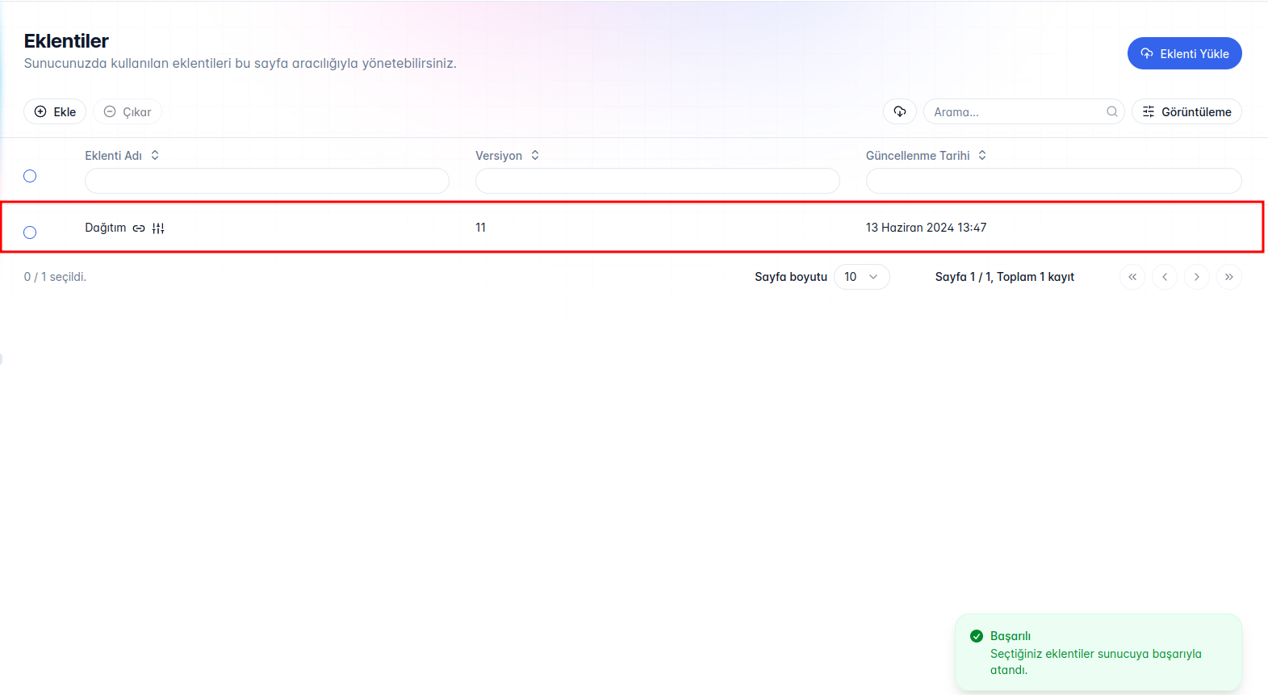This screenshot has width=1268, height=695.
Task: Click the Çıkar button
Action: point(128,111)
